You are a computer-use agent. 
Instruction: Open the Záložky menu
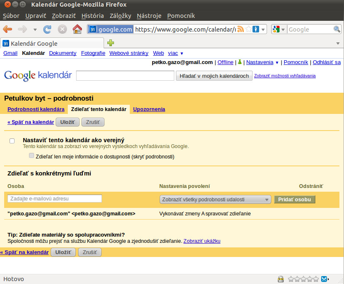pos(120,16)
